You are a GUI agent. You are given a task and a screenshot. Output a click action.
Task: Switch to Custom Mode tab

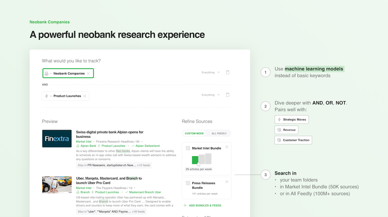coord(194,133)
